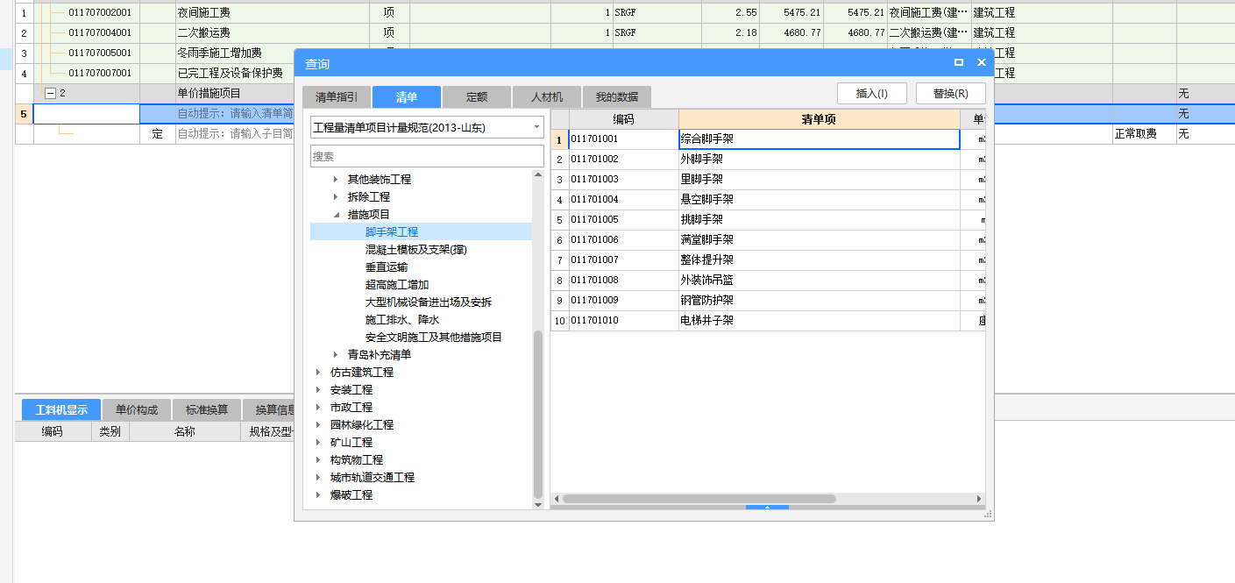Open the 定额 tab
The width and height of the screenshot is (1235, 583).
tap(477, 97)
